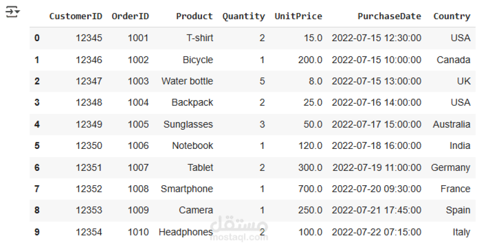Click the OrderID column header
This screenshot has width=479, height=247.
[x=130, y=16]
